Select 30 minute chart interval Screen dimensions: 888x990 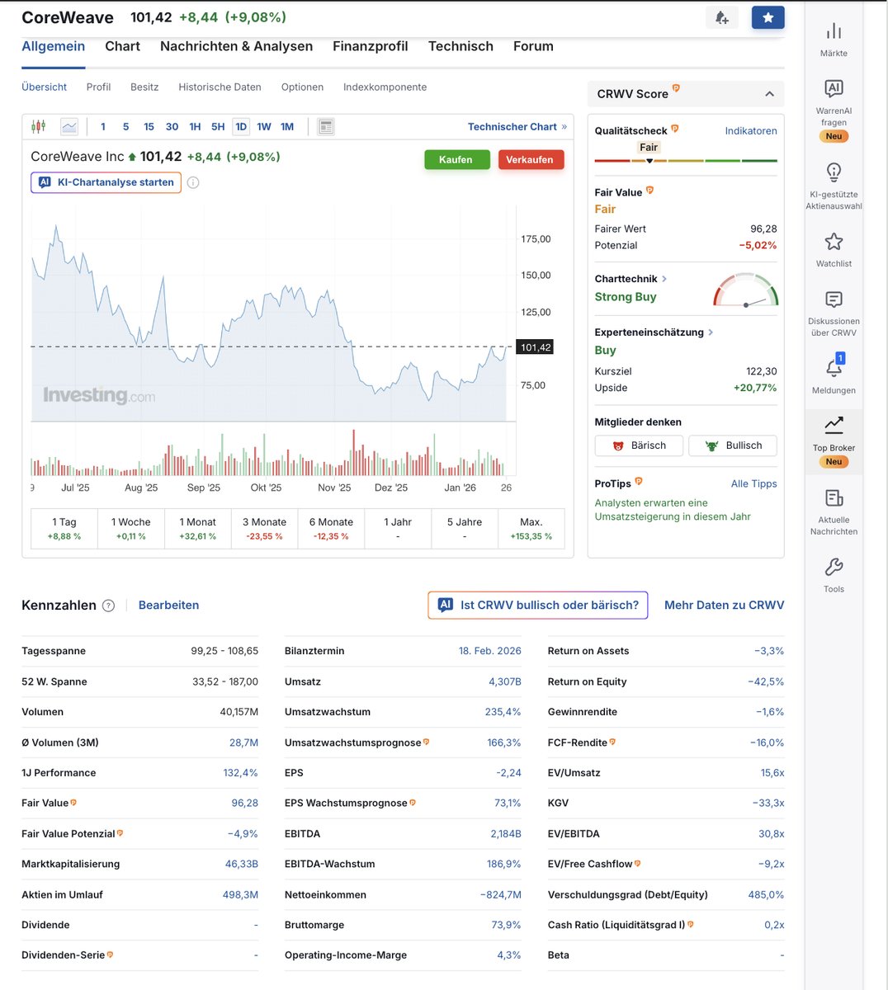172,127
